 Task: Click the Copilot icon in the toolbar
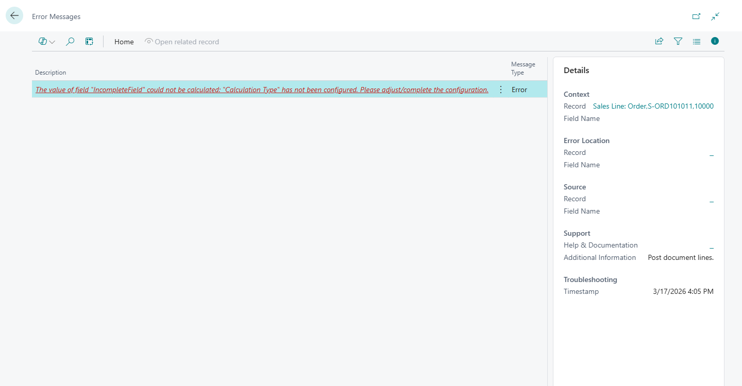[43, 42]
